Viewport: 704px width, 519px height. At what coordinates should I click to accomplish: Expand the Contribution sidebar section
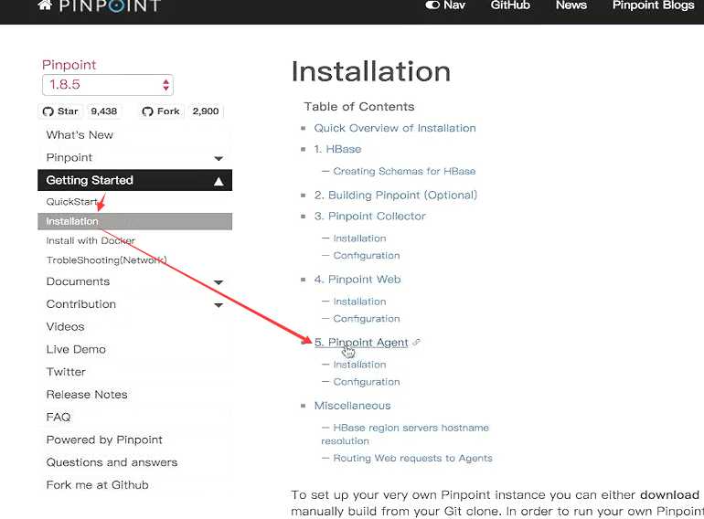134,304
